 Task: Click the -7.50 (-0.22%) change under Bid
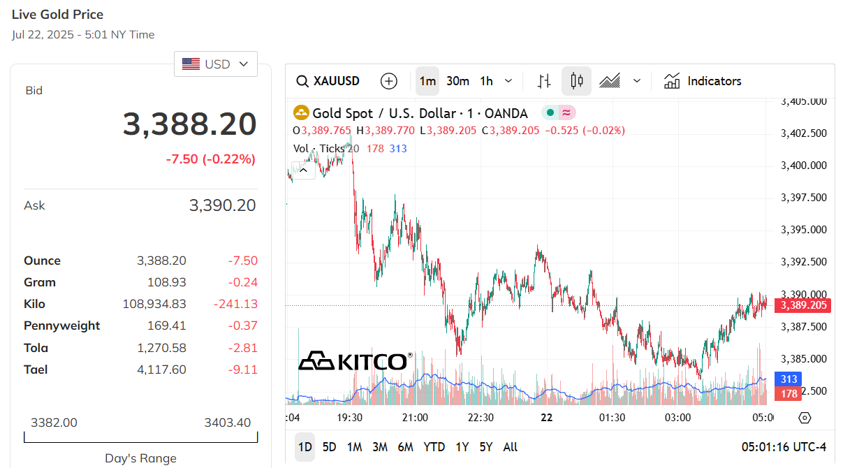click(211, 159)
